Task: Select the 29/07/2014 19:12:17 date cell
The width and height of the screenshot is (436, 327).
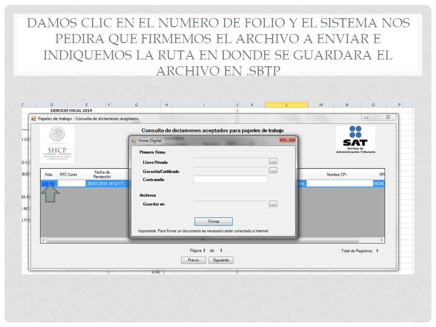Action: click(105, 183)
